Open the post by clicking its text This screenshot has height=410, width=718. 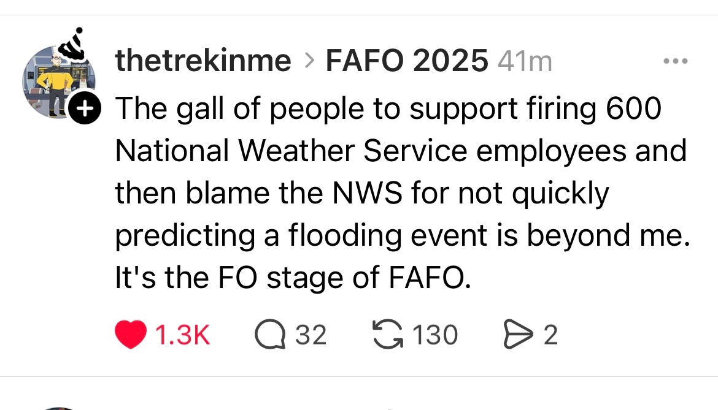click(x=399, y=193)
